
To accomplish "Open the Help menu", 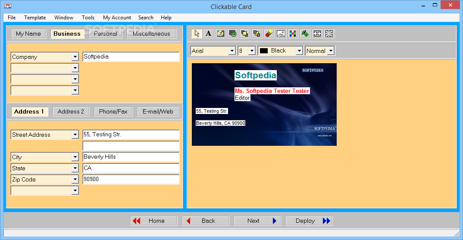I will 166,18.
